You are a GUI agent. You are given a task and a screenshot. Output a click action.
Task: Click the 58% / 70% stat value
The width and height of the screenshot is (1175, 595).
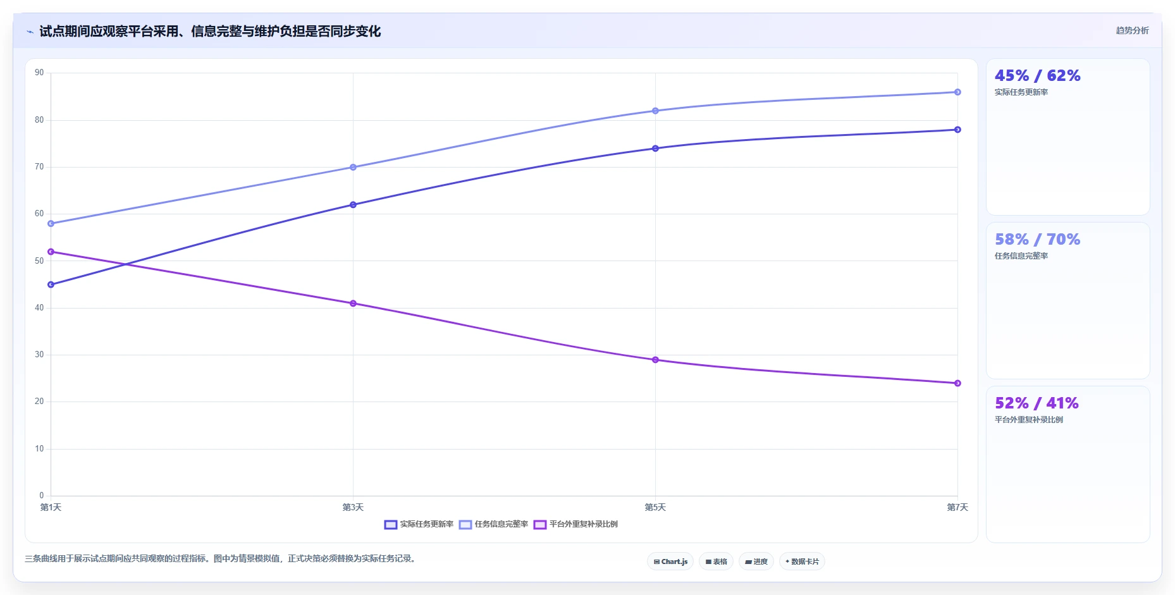click(x=1037, y=240)
